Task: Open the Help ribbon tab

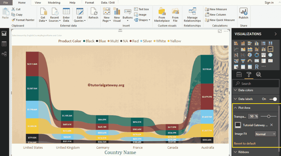Action: [x=72, y=3]
